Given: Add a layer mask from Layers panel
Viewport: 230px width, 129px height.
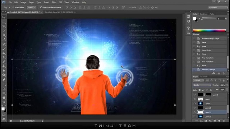Looking at the screenshot, I should coord(206,121).
